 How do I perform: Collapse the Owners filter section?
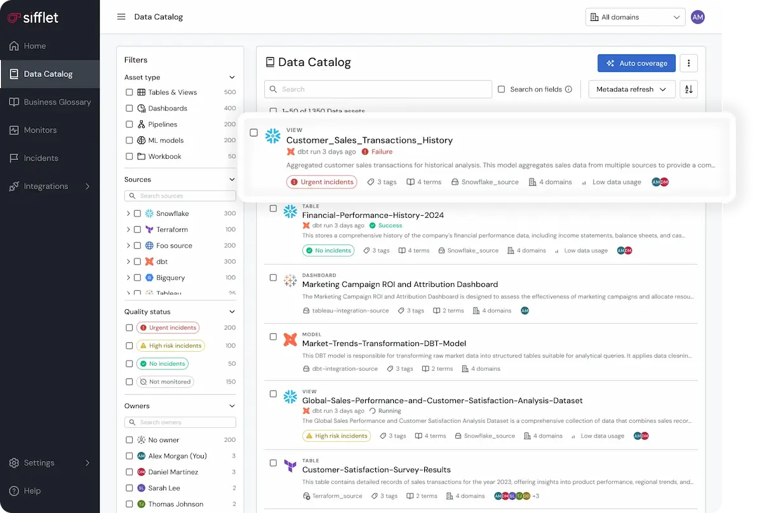pyautogui.click(x=232, y=406)
